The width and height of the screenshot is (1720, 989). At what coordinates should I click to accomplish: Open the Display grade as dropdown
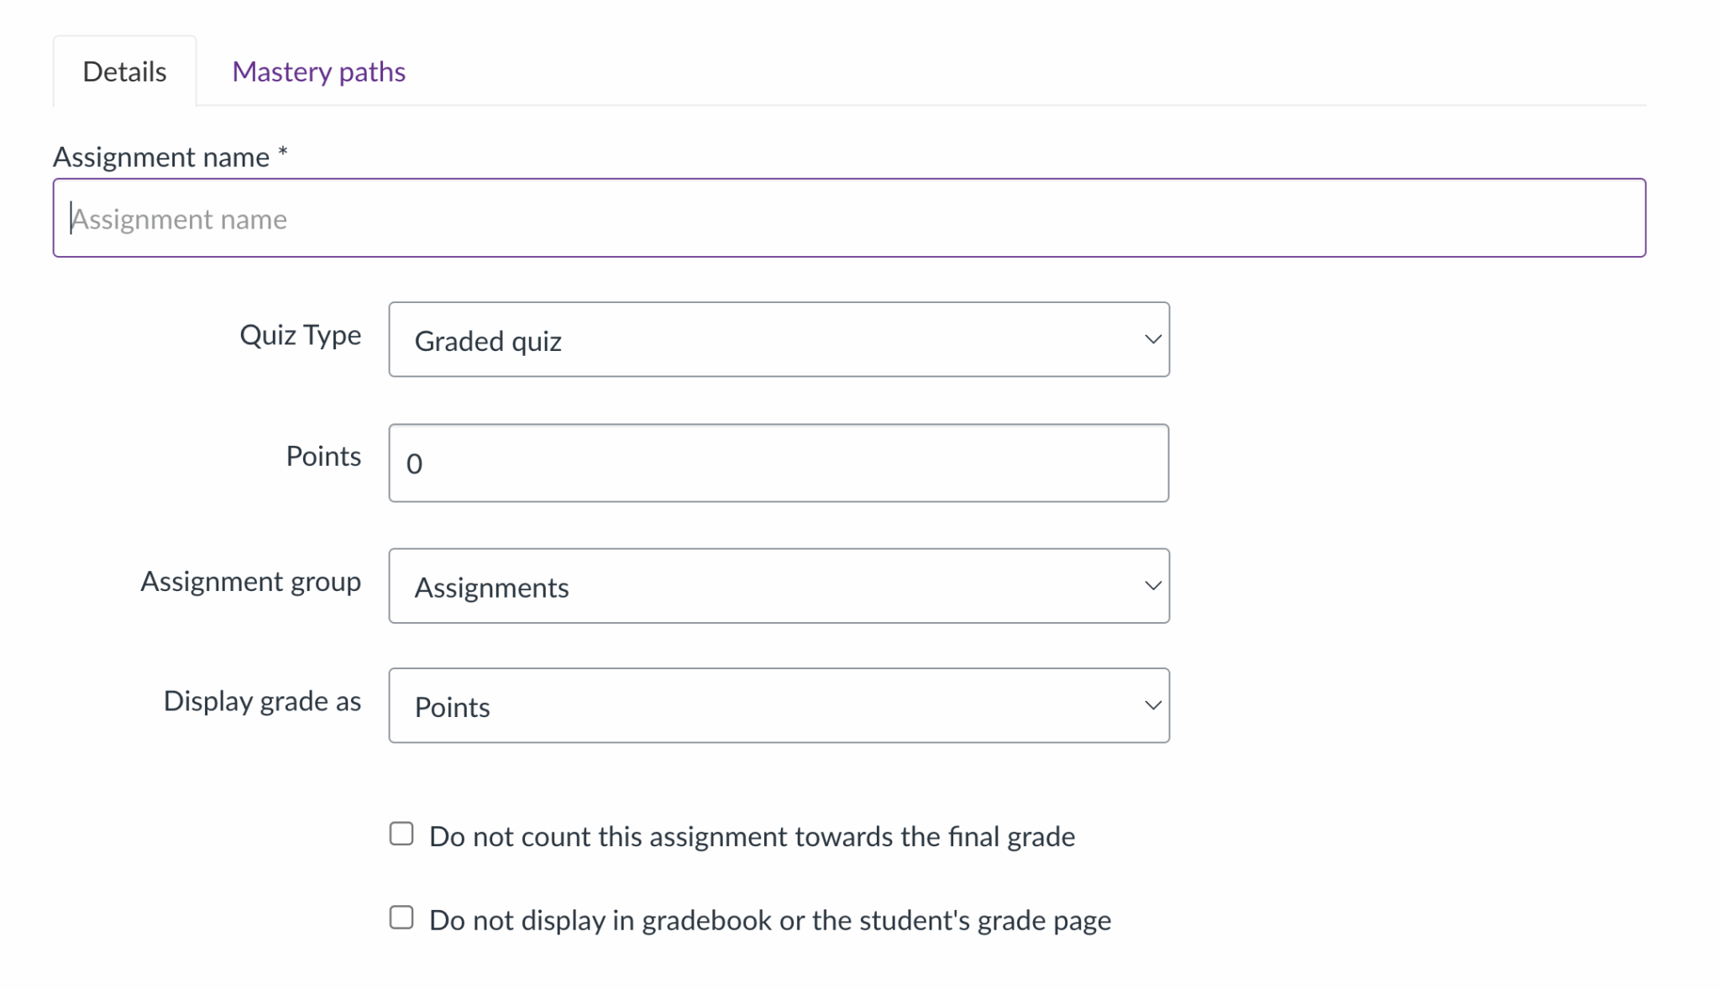coord(779,706)
